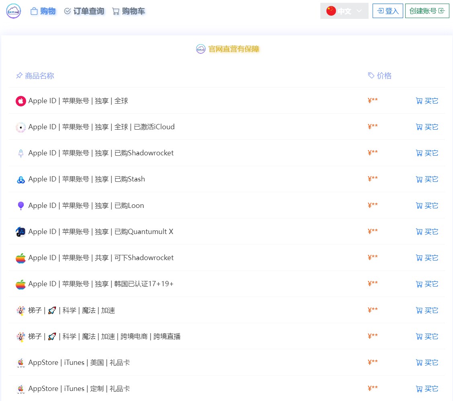
Task: Open product 全球 | 已激活iCloud
Action: point(101,127)
